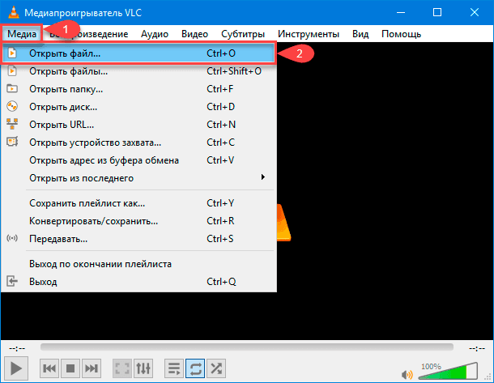The image size is (494, 383).
Task: Toggle fullscreen video mode
Action: click(x=122, y=368)
